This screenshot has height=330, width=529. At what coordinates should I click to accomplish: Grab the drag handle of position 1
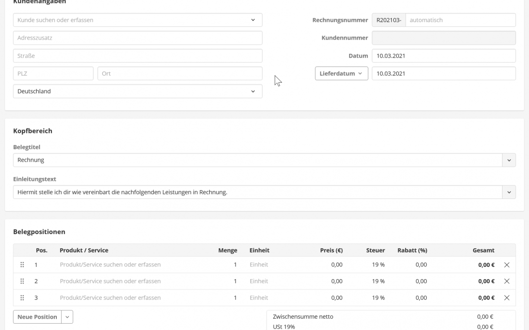tap(22, 265)
